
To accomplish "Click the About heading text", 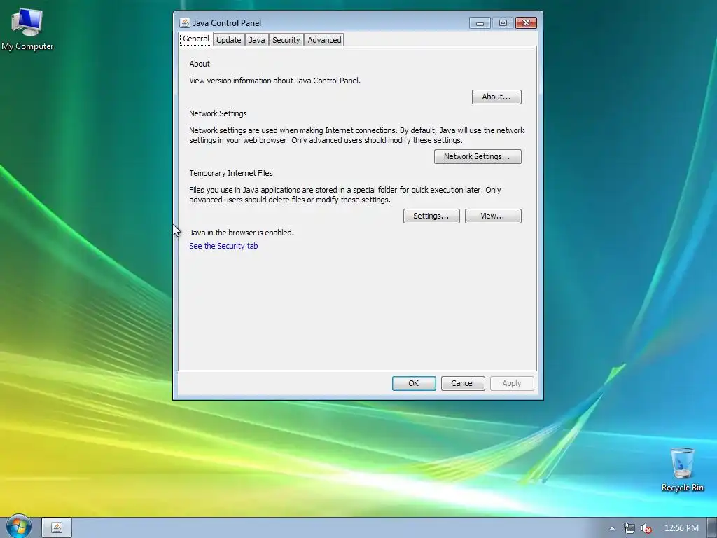I will 200,64.
